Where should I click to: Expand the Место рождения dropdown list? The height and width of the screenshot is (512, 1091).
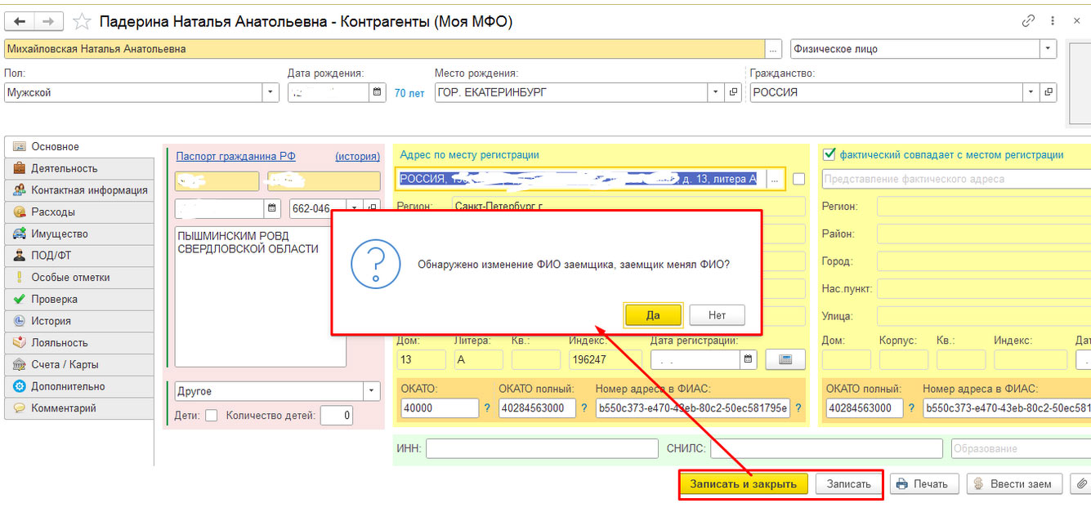[716, 92]
